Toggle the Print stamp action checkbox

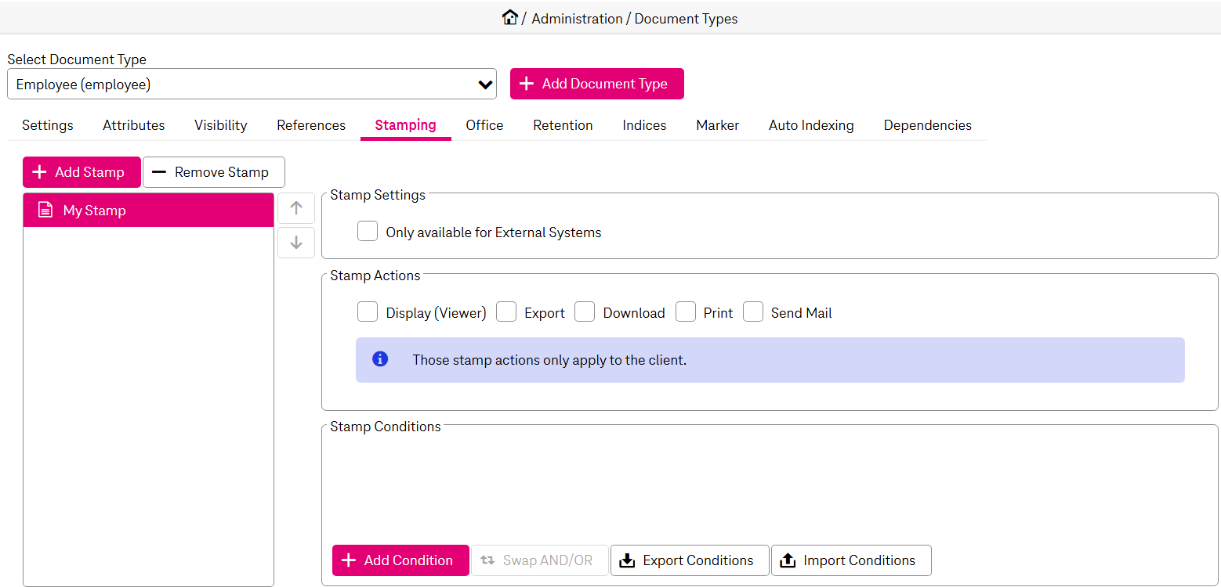(x=686, y=312)
